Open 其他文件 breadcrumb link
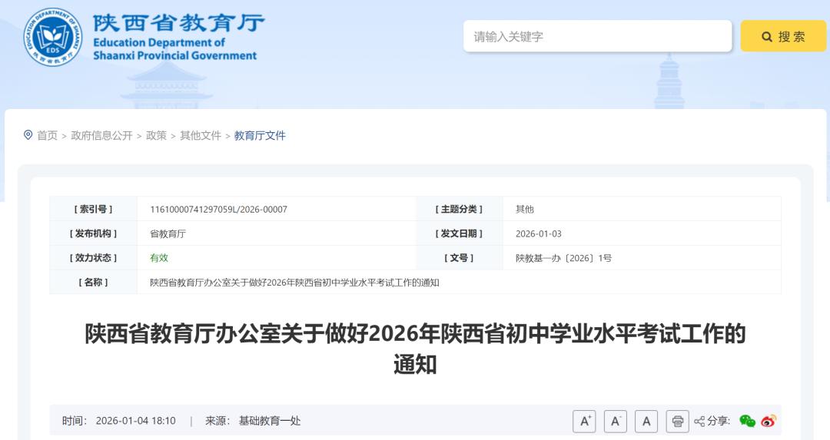830x440 pixels. click(x=201, y=135)
